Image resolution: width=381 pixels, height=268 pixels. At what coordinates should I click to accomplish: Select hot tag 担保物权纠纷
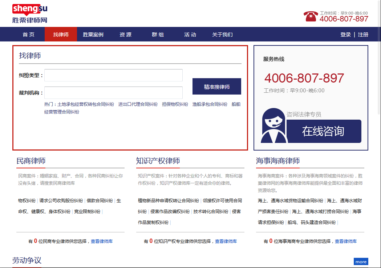click(175, 104)
